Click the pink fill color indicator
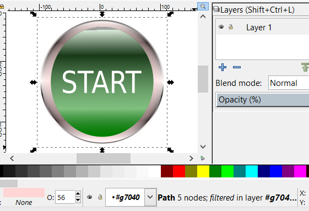 tap(24, 192)
